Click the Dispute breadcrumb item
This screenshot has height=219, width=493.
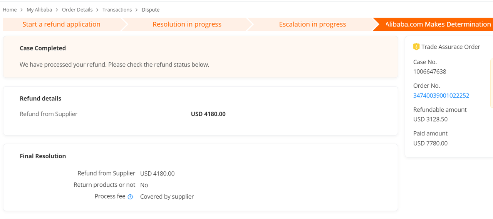click(x=151, y=10)
